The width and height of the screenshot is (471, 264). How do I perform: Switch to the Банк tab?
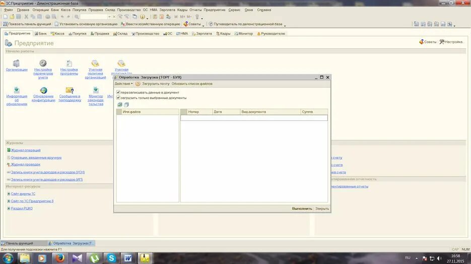click(41, 34)
